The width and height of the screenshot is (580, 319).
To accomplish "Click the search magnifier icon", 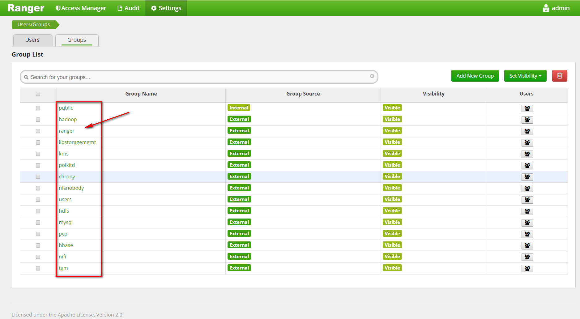I will pos(27,77).
